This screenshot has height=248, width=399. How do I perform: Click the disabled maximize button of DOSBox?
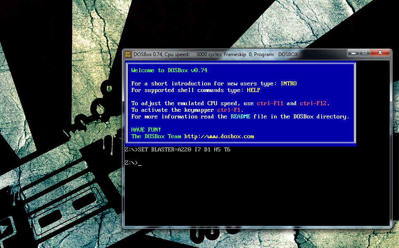[365, 53]
